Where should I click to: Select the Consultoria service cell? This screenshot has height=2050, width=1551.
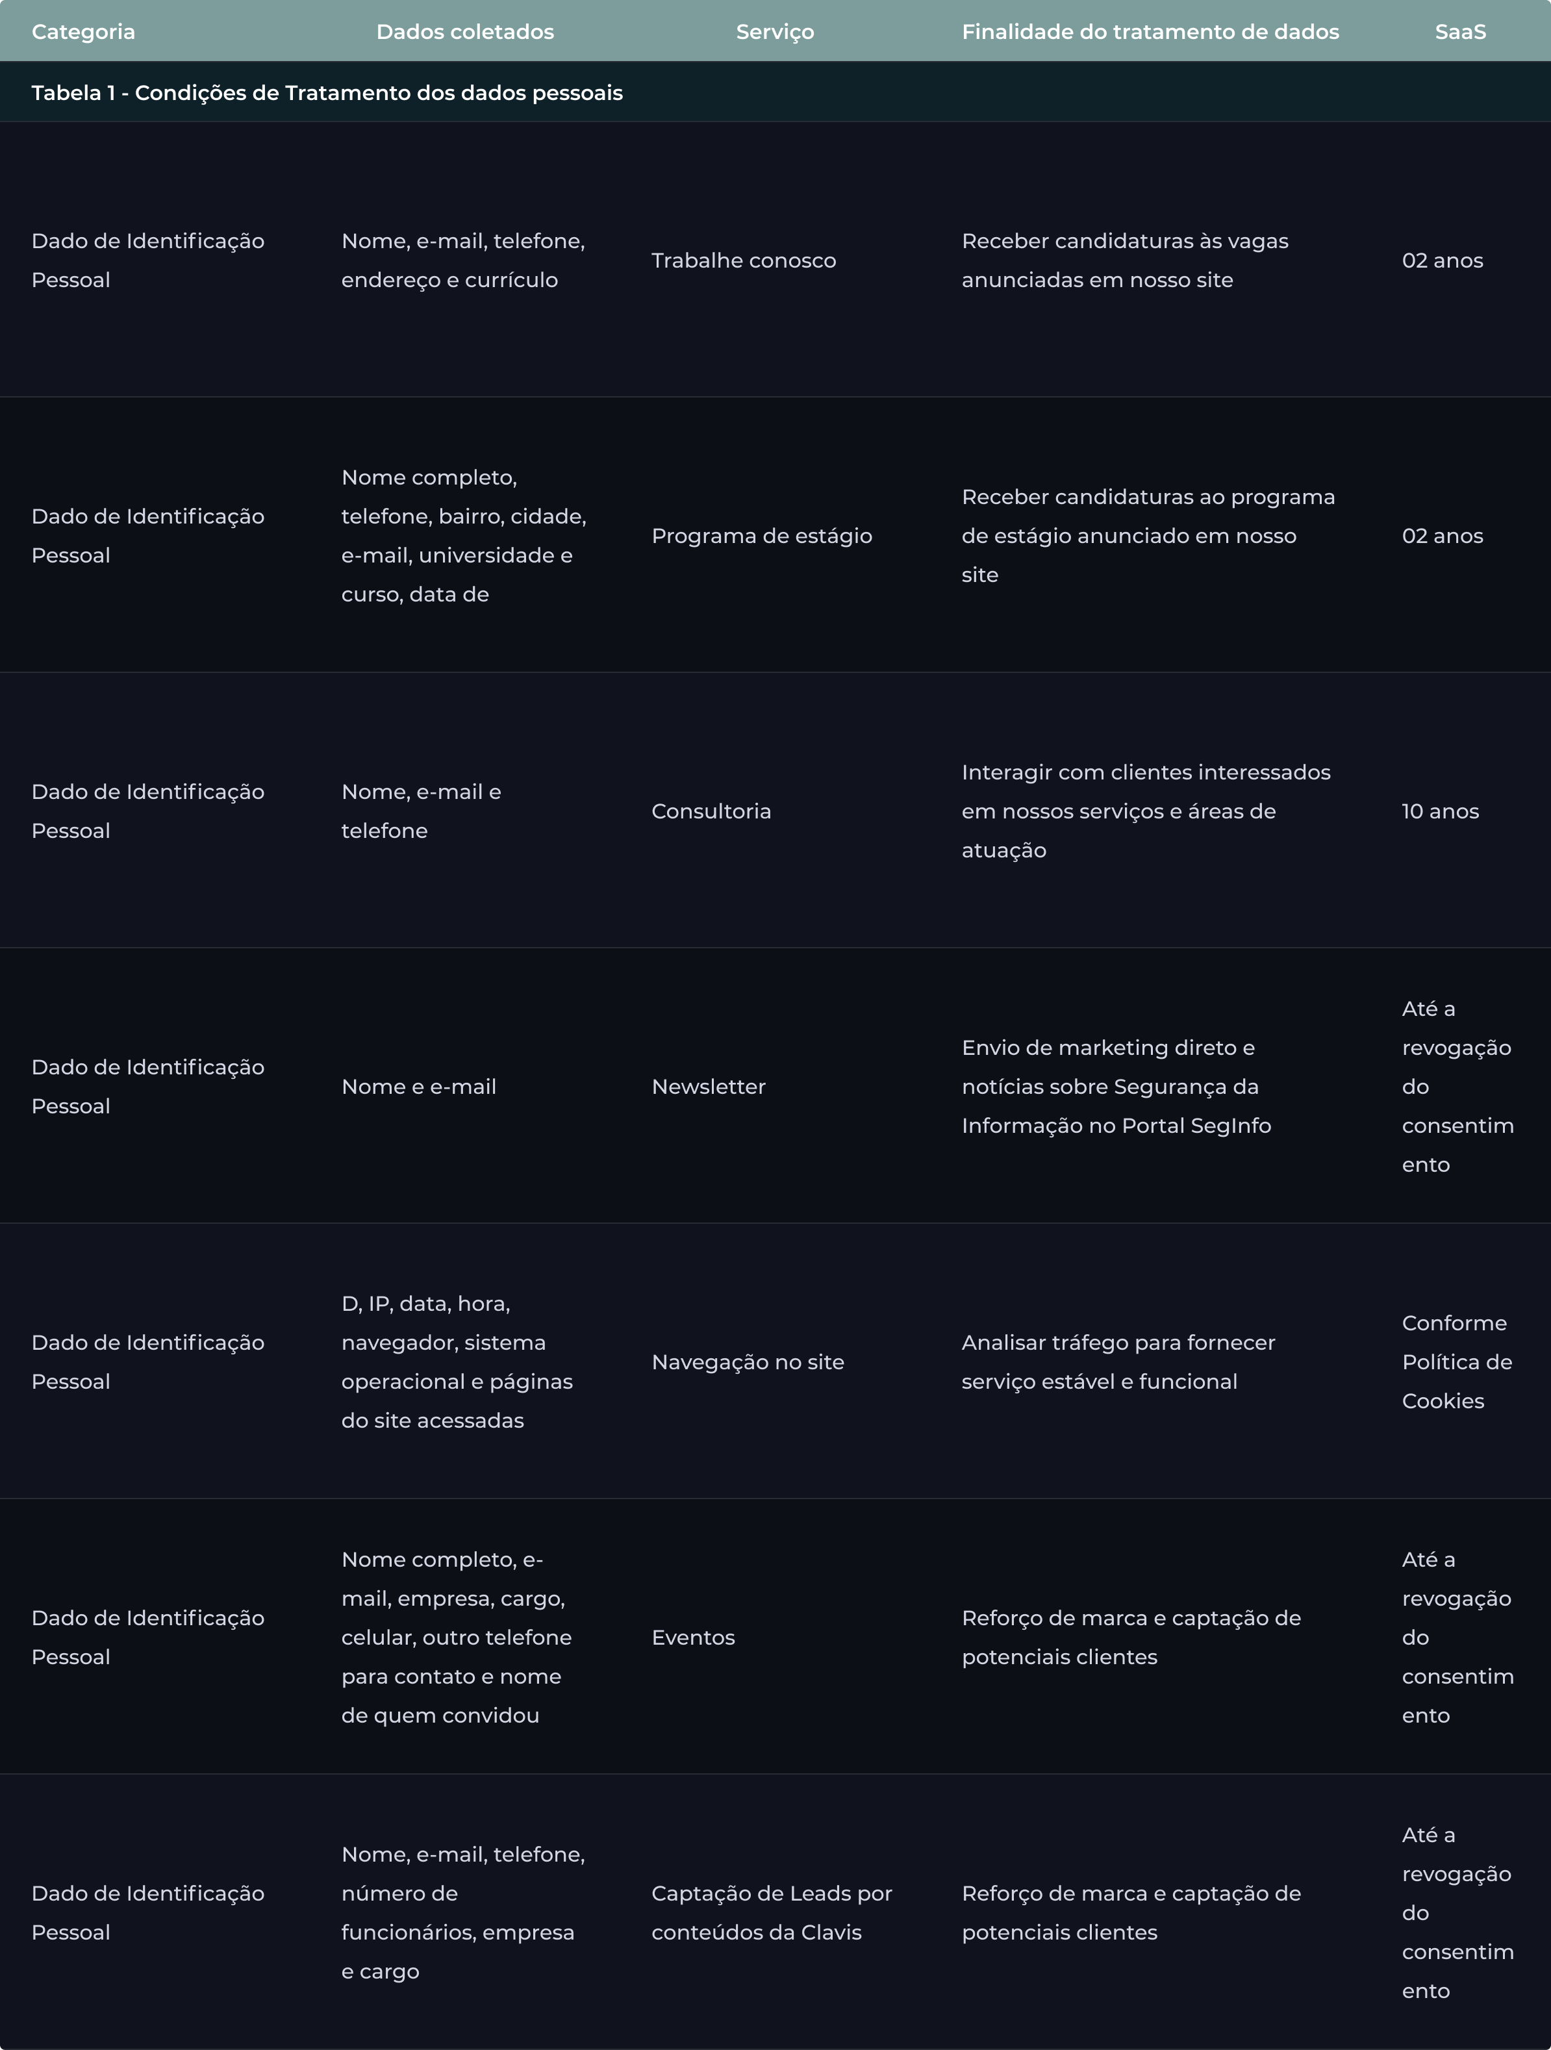(x=711, y=811)
